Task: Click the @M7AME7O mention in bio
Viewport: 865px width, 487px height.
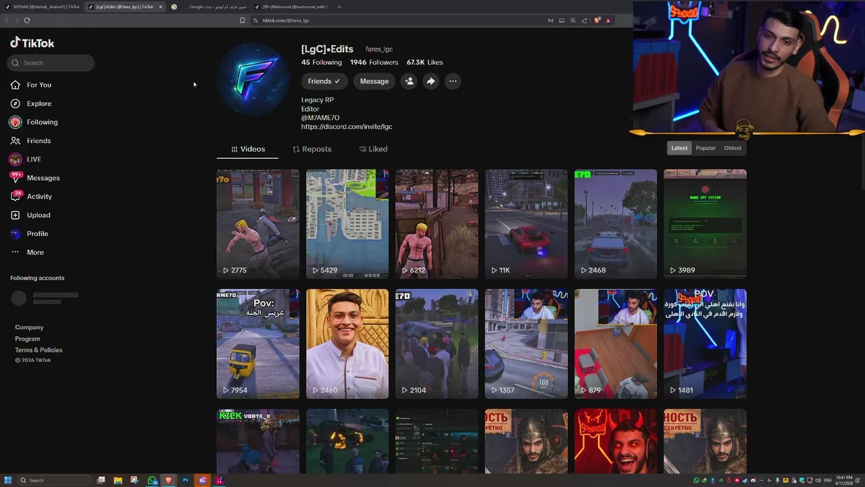Action: pyautogui.click(x=320, y=118)
